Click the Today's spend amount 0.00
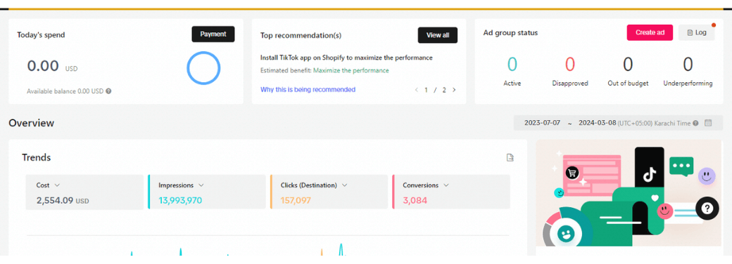Screen dimensions: 732x264 coord(43,66)
